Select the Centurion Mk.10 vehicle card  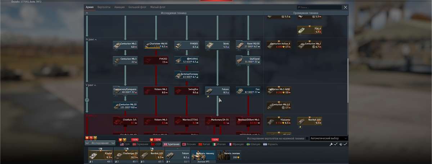[x=125, y=106]
